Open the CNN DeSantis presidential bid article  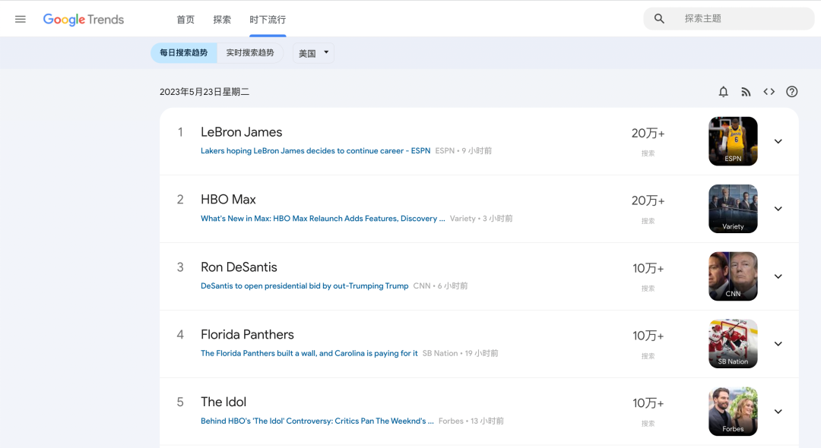pos(304,286)
